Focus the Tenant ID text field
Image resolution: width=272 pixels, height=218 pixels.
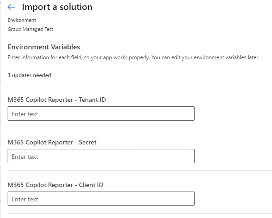[x=101, y=113]
